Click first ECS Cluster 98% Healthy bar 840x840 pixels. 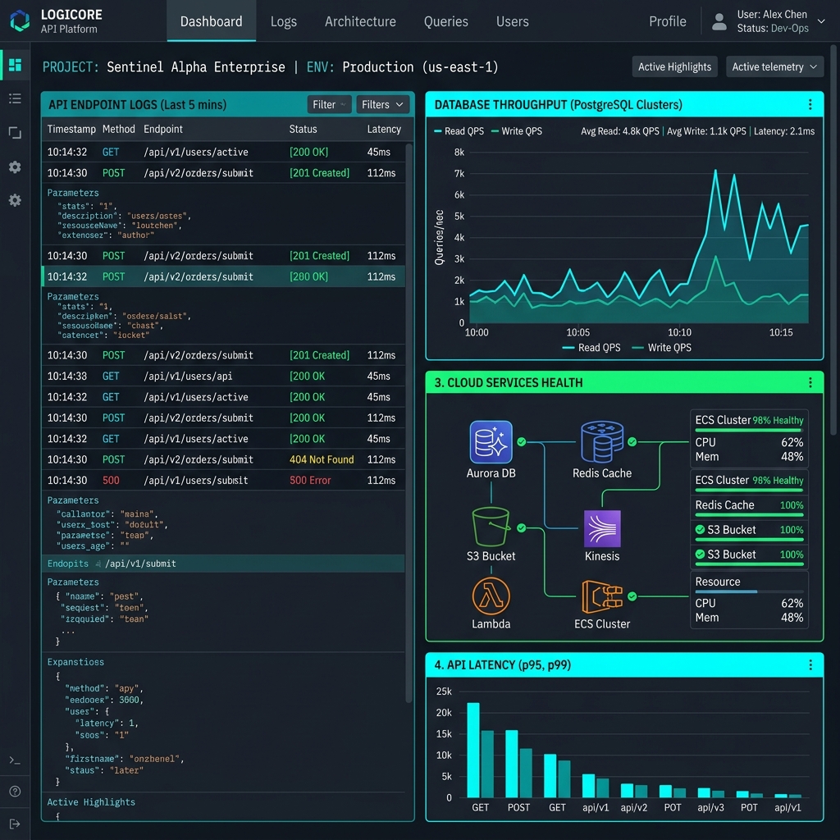pos(749,430)
